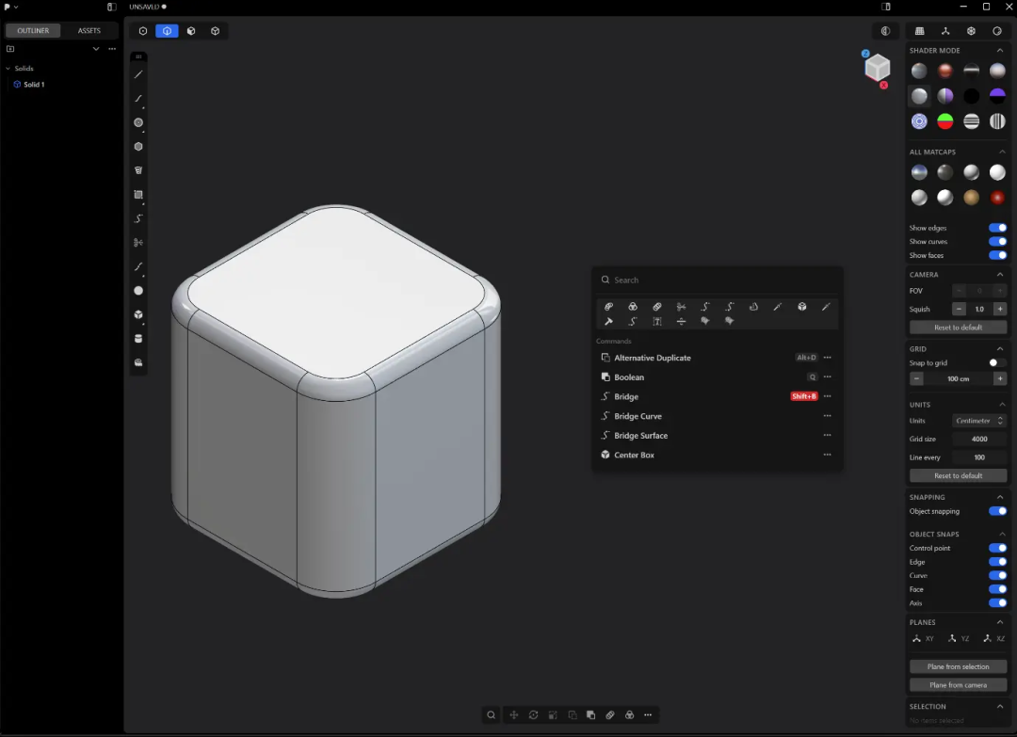Open search via magnifier icon in bottom toolbar
The image size is (1017, 737).
(491, 714)
